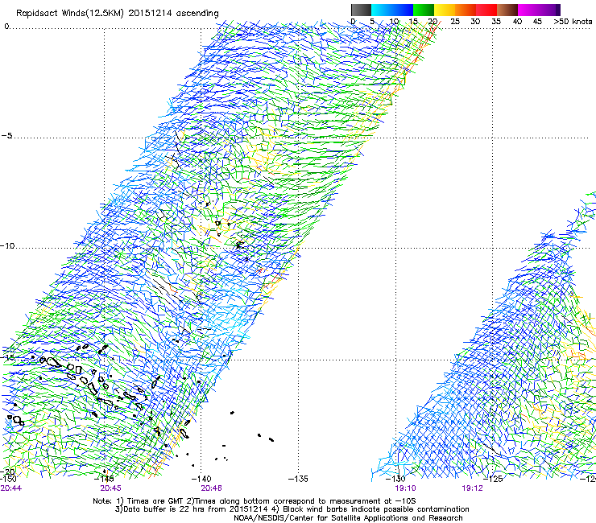596x523 pixels.
Task: Click the title text 'Rapidscat Winds(12.5KM) 20151214 ascending'
Action: pyautogui.click(x=118, y=14)
